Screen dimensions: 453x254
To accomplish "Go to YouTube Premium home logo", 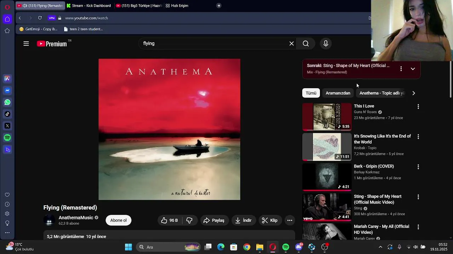I will point(52,44).
